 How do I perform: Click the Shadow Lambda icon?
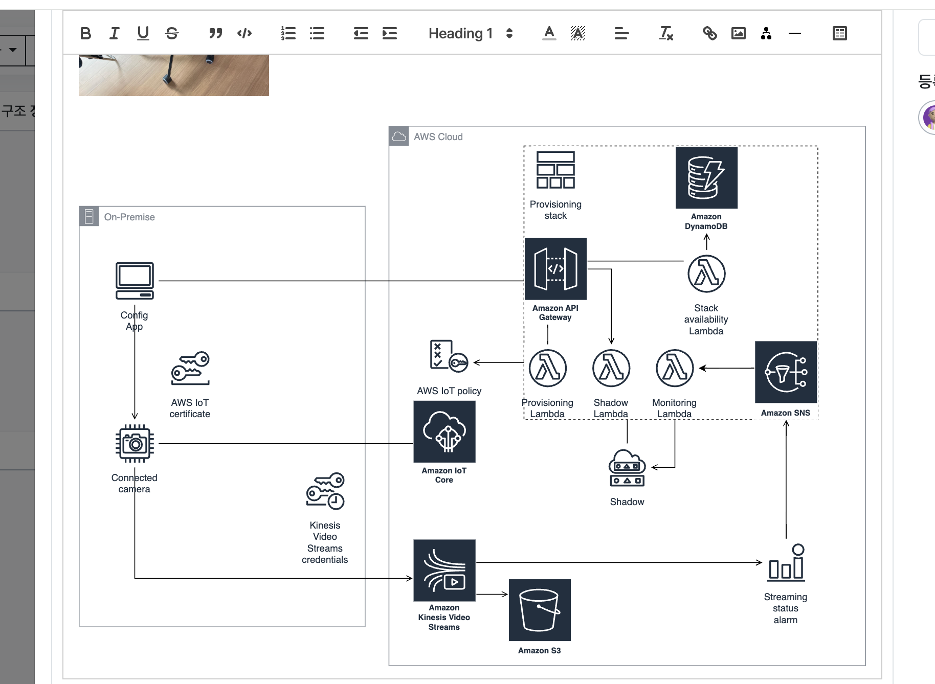point(611,368)
